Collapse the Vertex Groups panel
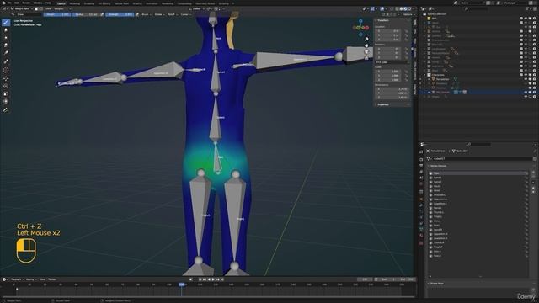Viewport: 539px width, 303px height. click(x=438, y=166)
